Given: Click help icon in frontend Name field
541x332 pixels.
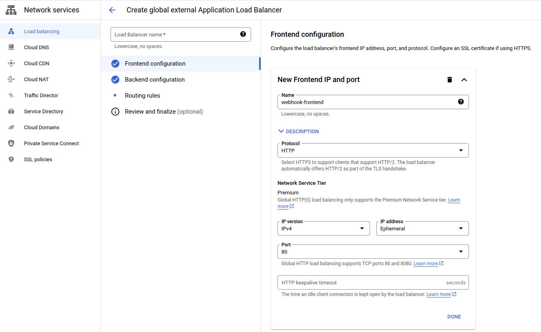Looking at the screenshot, I should coord(461,102).
